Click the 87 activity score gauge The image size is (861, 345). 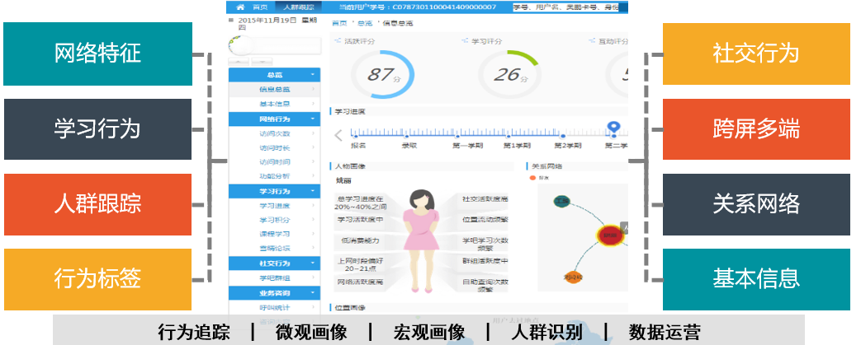click(381, 74)
